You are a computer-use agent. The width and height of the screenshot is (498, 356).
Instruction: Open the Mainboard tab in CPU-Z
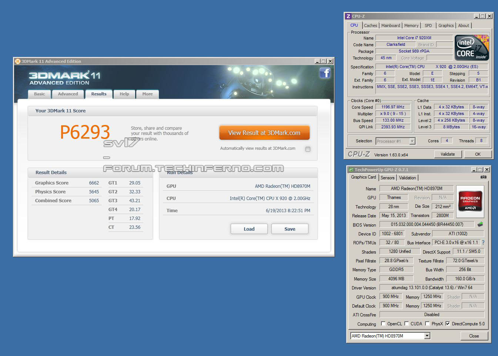pyautogui.click(x=391, y=26)
